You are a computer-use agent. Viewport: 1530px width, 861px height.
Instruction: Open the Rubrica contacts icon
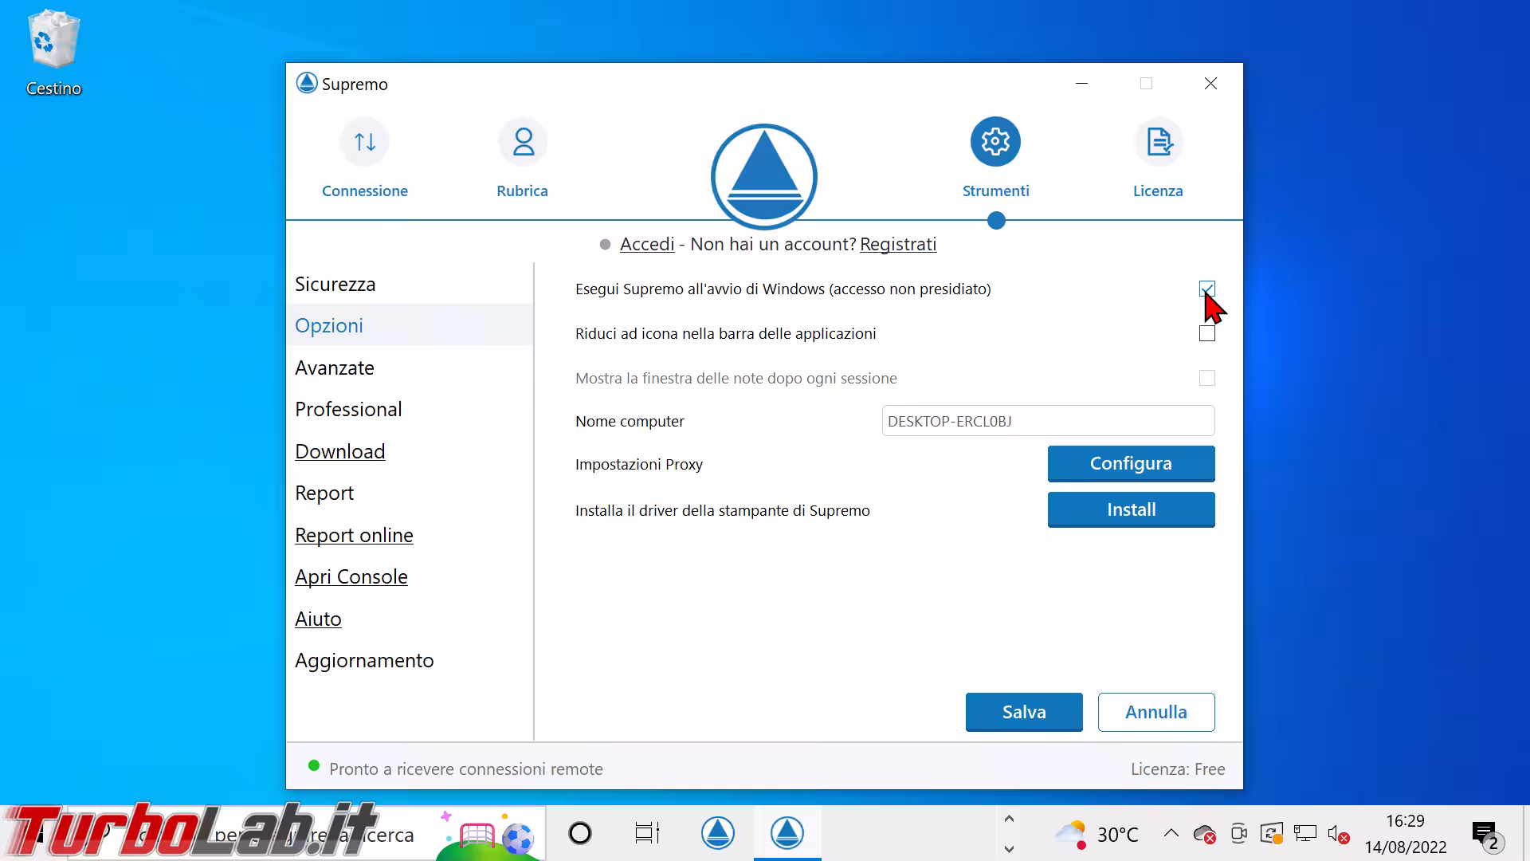(523, 143)
